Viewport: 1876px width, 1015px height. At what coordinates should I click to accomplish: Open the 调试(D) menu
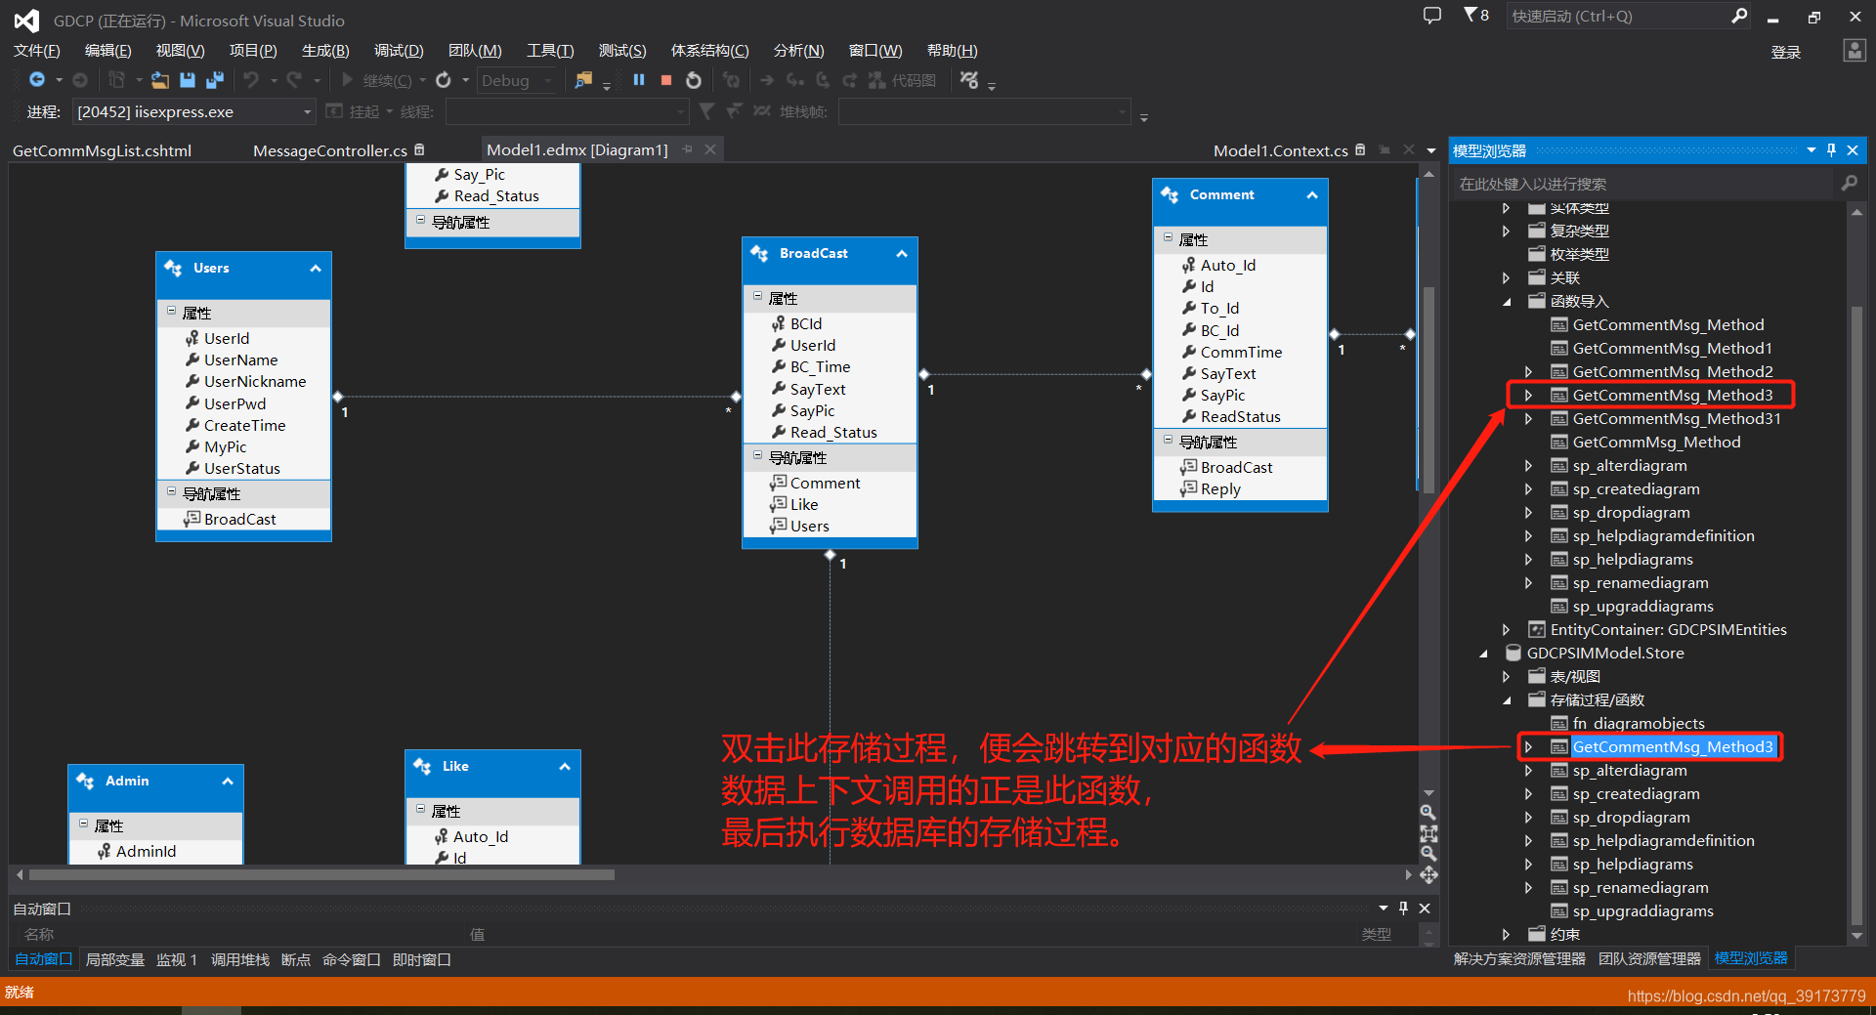pyautogui.click(x=398, y=50)
